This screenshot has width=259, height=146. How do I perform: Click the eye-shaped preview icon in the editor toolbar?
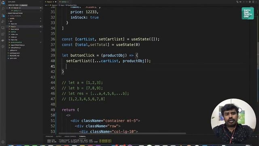coord(240,2)
